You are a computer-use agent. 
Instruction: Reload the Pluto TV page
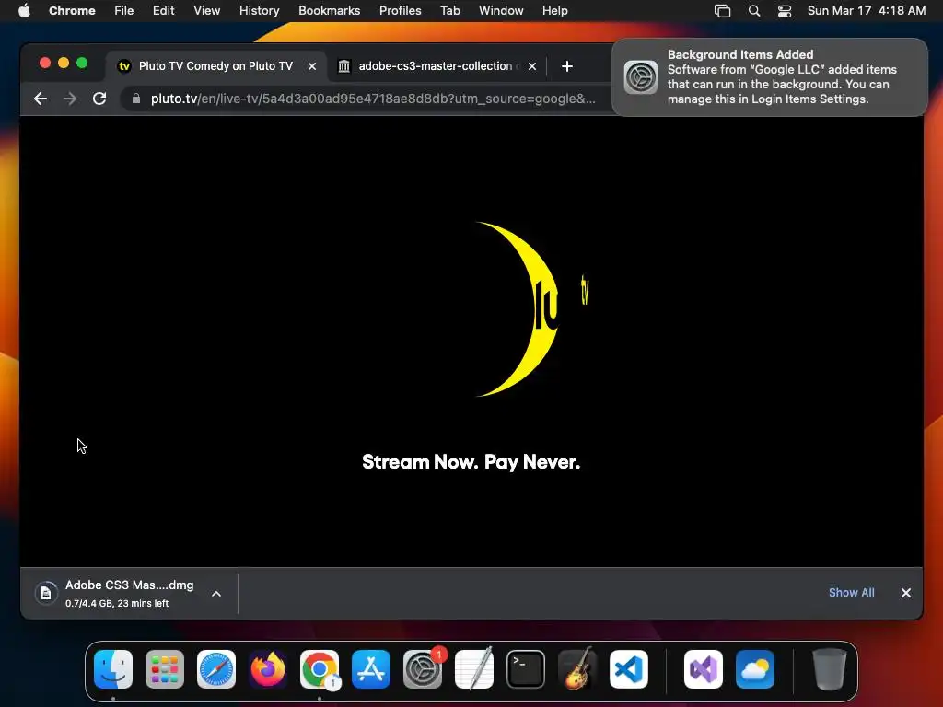click(99, 99)
